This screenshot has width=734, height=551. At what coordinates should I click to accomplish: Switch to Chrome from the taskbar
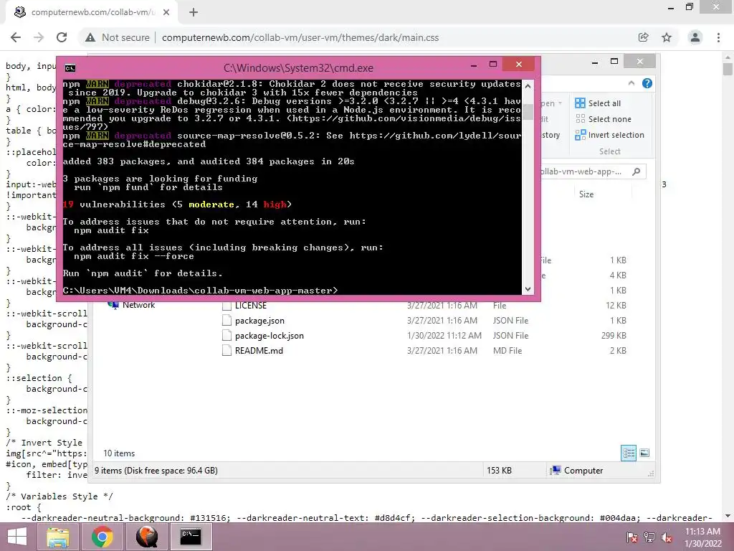103,537
